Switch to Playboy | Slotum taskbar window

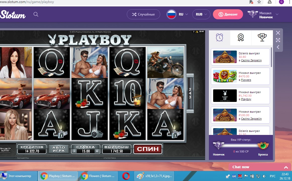tap(58, 176)
